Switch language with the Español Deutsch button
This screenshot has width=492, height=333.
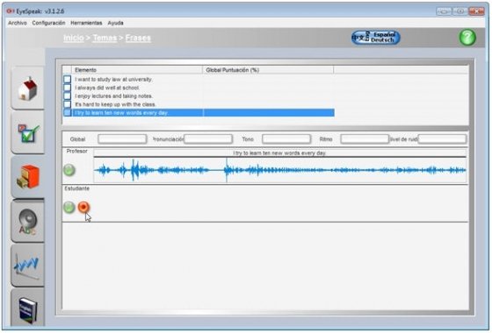click(376, 38)
